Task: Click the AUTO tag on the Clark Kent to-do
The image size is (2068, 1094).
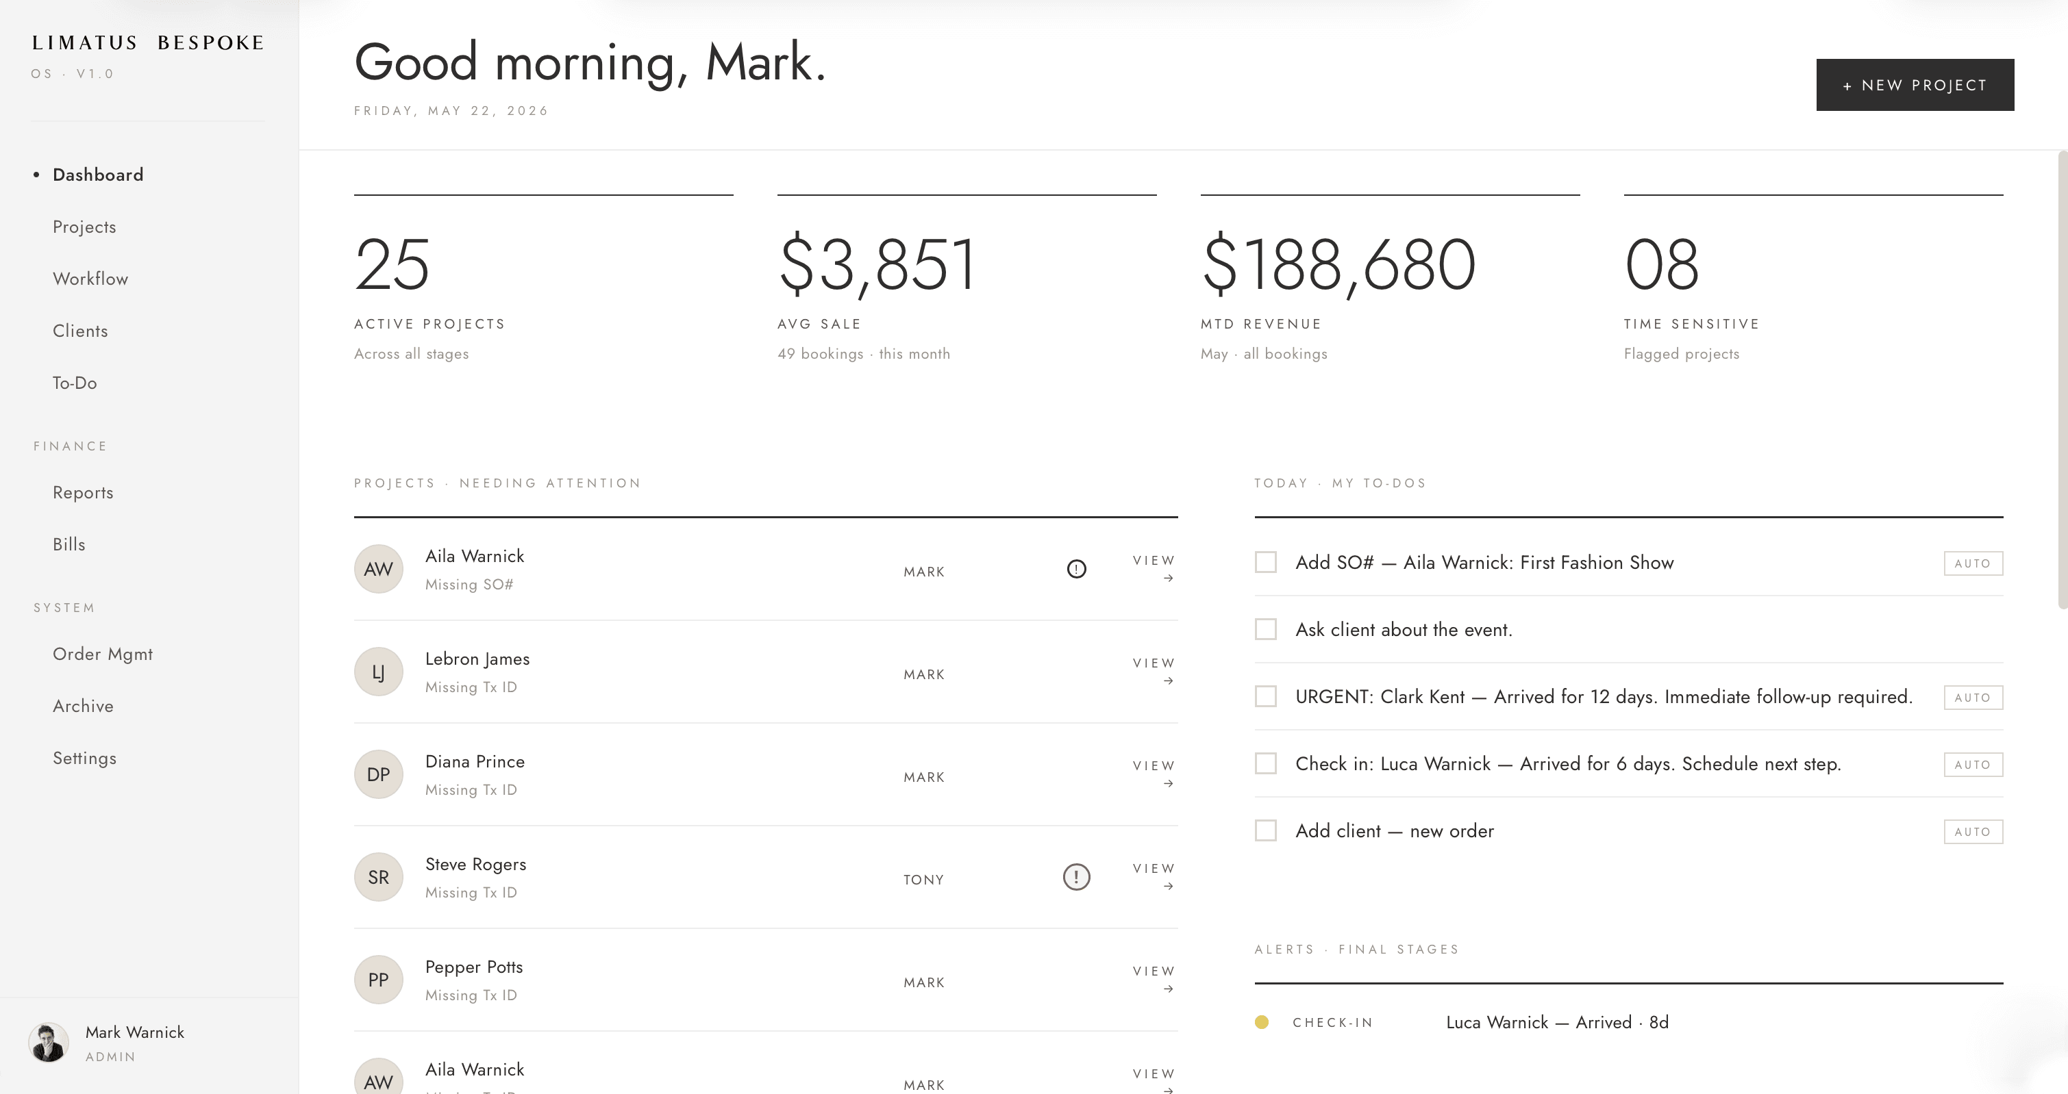Action: coord(1973,697)
